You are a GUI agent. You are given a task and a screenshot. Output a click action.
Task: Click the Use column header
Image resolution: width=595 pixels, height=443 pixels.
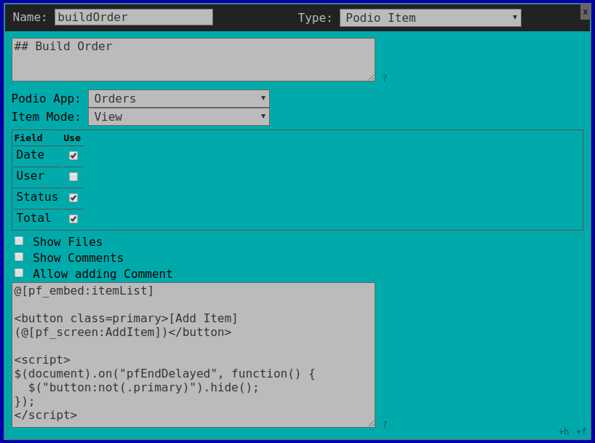tap(72, 137)
